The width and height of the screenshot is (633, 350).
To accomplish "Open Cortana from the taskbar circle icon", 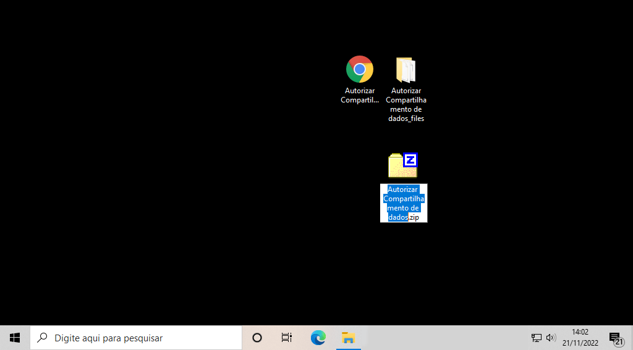I will tap(257, 338).
